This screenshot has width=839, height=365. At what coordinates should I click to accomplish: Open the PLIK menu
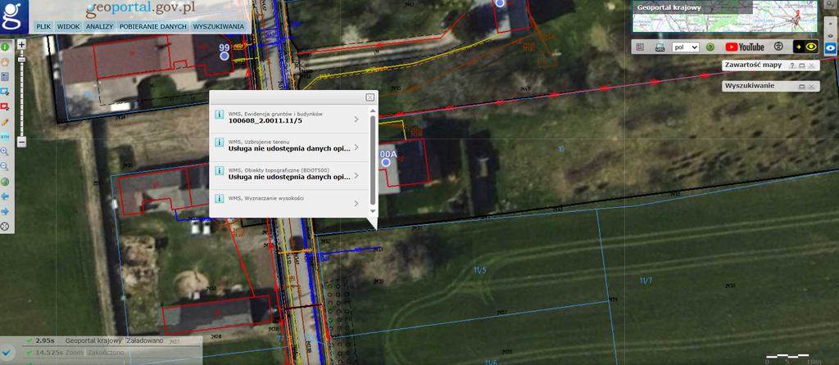tap(43, 27)
